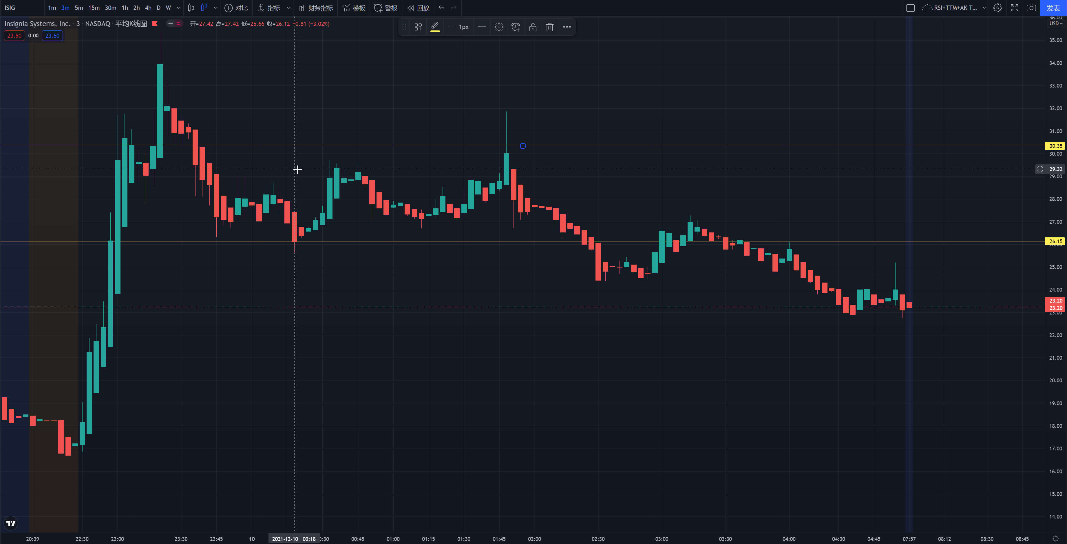Click the undo arrow icon
Viewport: 1067px width, 544px height.
(442, 8)
